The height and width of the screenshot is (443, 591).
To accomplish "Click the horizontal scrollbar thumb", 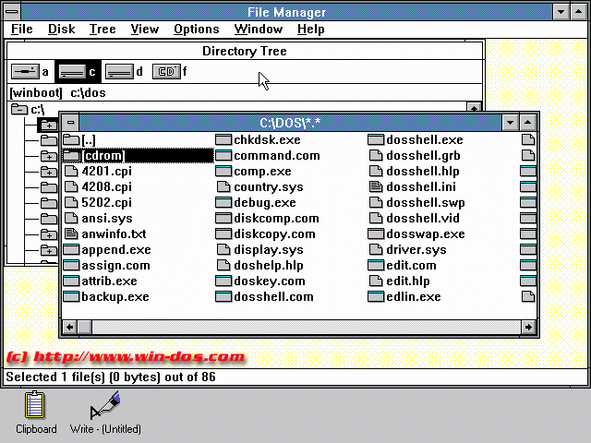I will click(x=85, y=327).
